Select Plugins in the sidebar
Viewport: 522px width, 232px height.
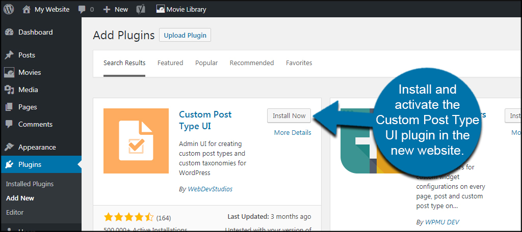point(30,164)
